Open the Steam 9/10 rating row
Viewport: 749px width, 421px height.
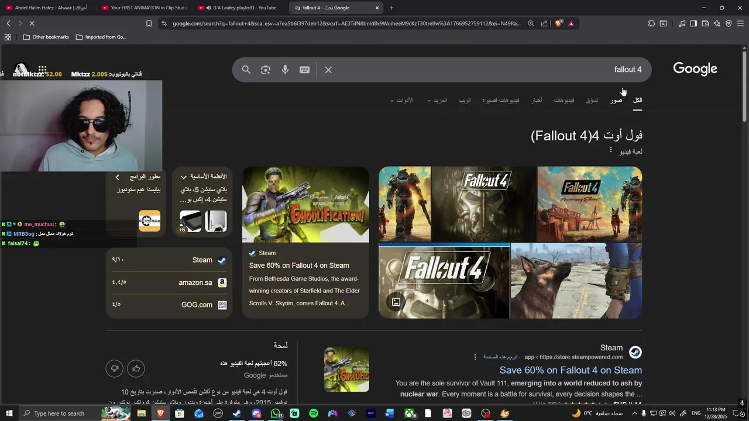[x=169, y=260]
